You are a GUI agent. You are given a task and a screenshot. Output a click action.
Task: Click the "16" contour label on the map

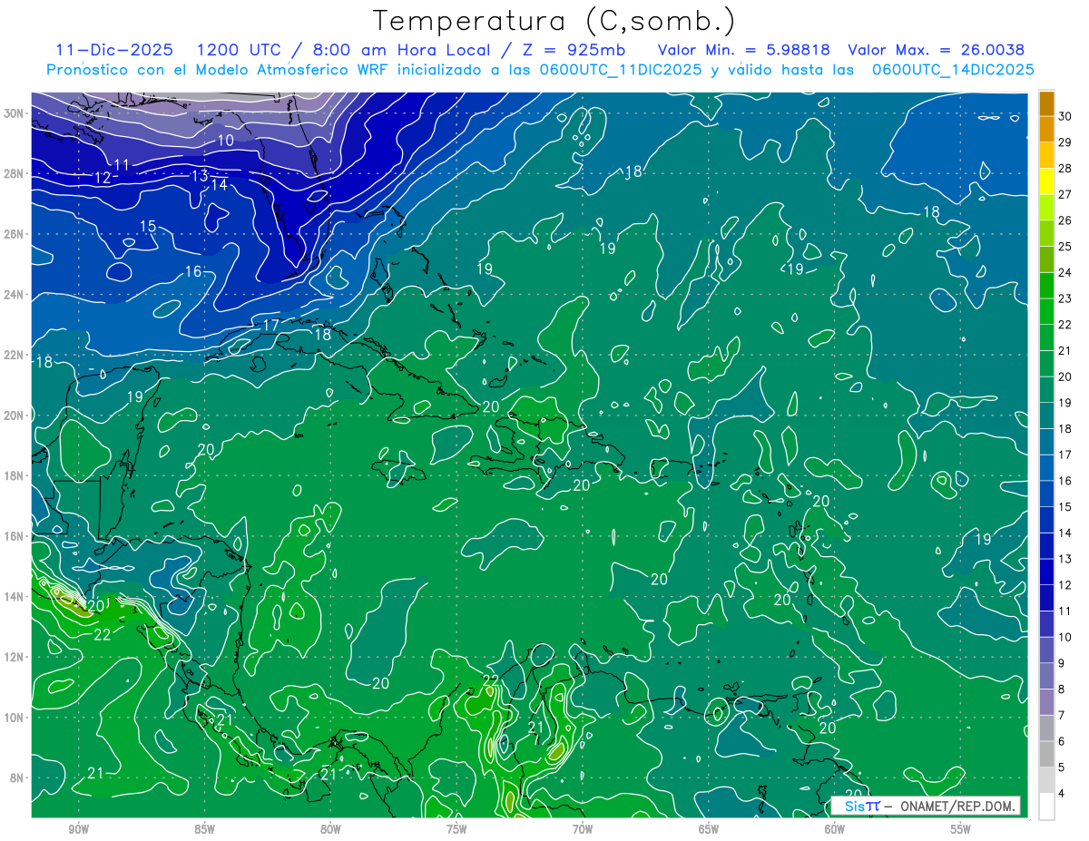[x=193, y=271]
